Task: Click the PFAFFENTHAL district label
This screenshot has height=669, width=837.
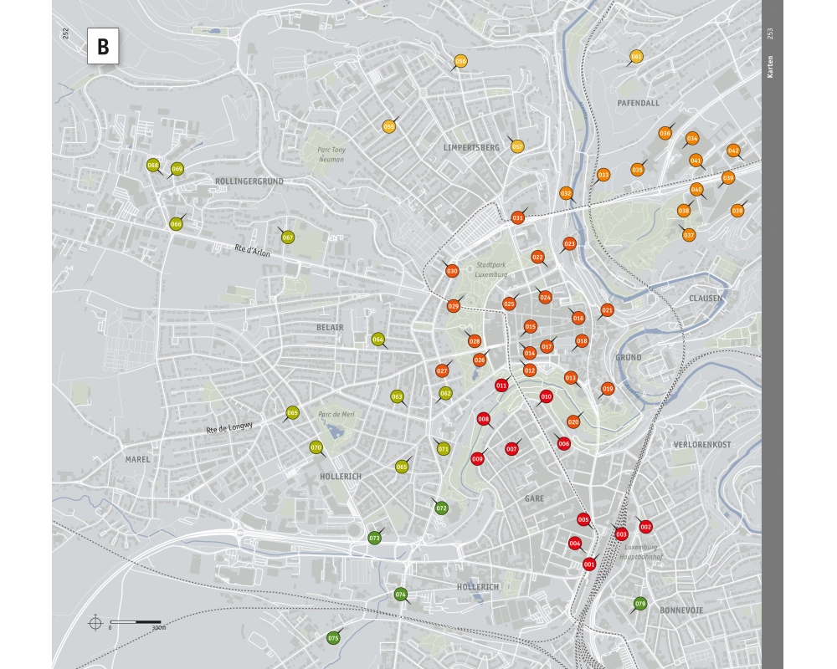Action: [639, 103]
